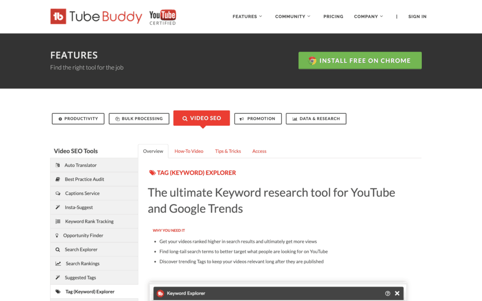Click the 'Video SEO Tools' sidebar heading

tap(76, 151)
